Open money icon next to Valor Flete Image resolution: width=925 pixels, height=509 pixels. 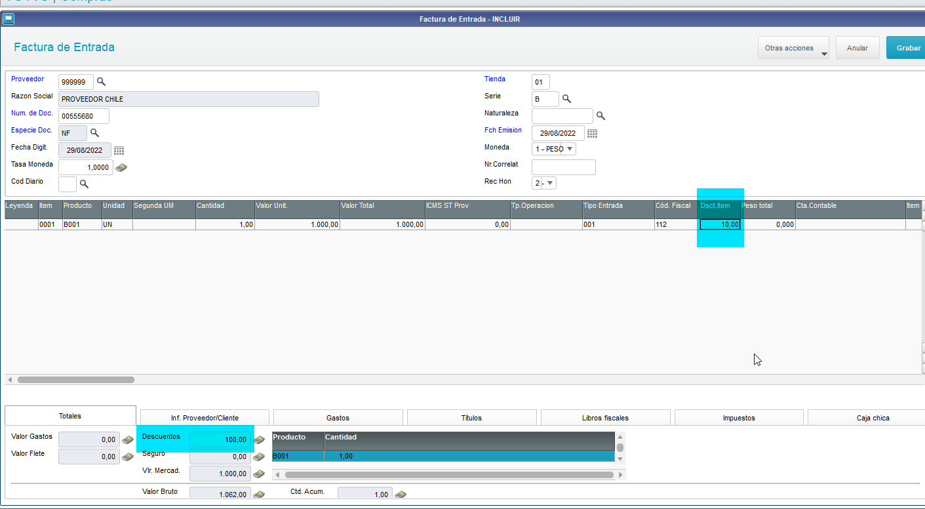128,457
